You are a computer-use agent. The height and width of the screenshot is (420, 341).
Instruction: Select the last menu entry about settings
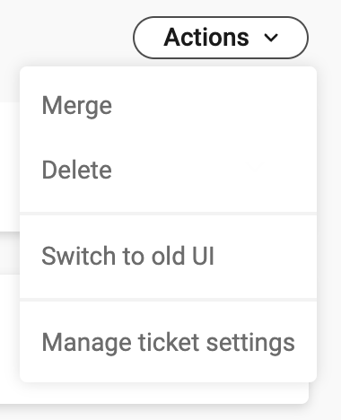pos(168,343)
